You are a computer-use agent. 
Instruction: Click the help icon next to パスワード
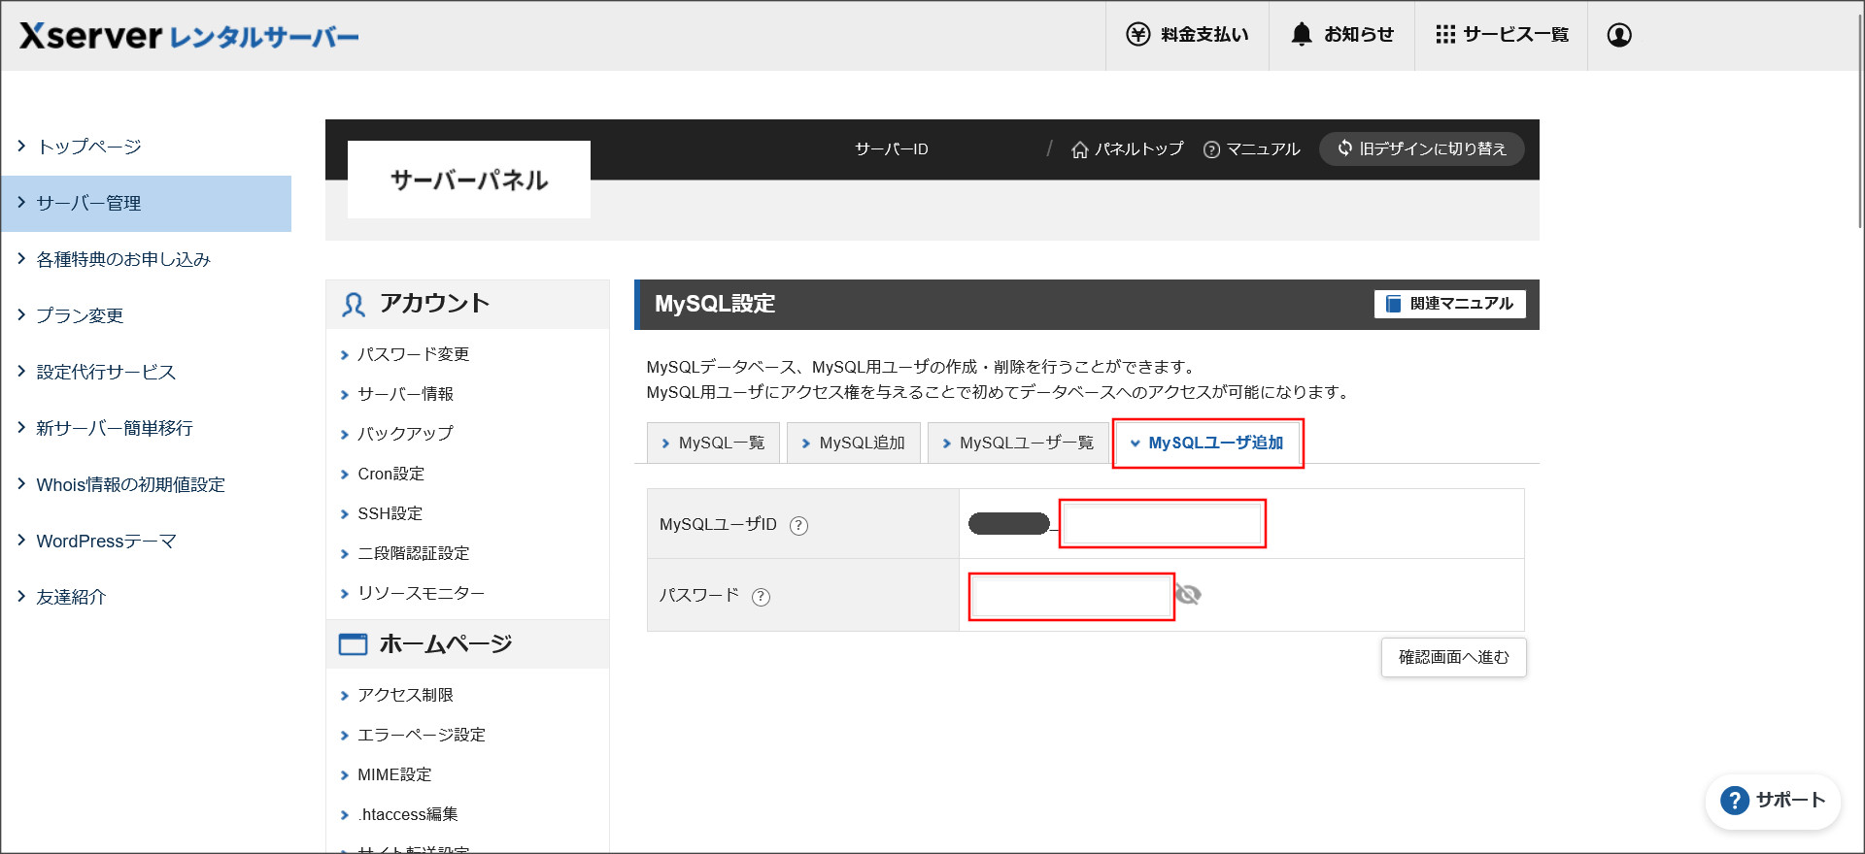point(762,597)
